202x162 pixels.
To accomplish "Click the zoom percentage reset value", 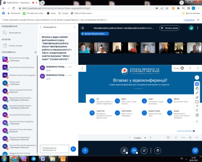I will click(x=183, y=138).
